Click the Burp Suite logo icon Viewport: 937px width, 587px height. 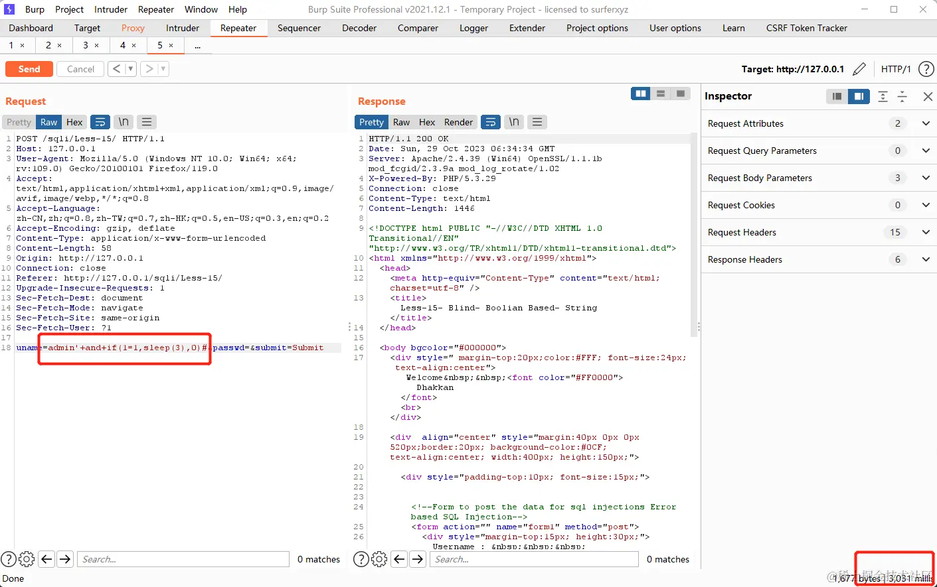point(9,9)
